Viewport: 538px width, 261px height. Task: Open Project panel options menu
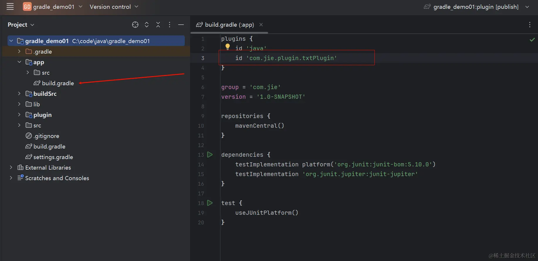tap(170, 25)
